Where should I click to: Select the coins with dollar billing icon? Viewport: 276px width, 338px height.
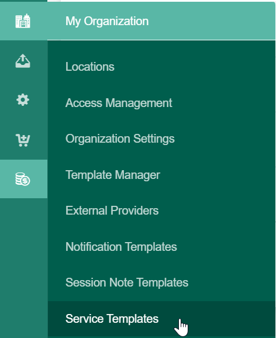click(x=23, y=179)
